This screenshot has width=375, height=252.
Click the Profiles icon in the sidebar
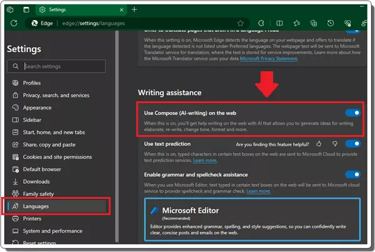pyautogui.click(x=15, y=83)
